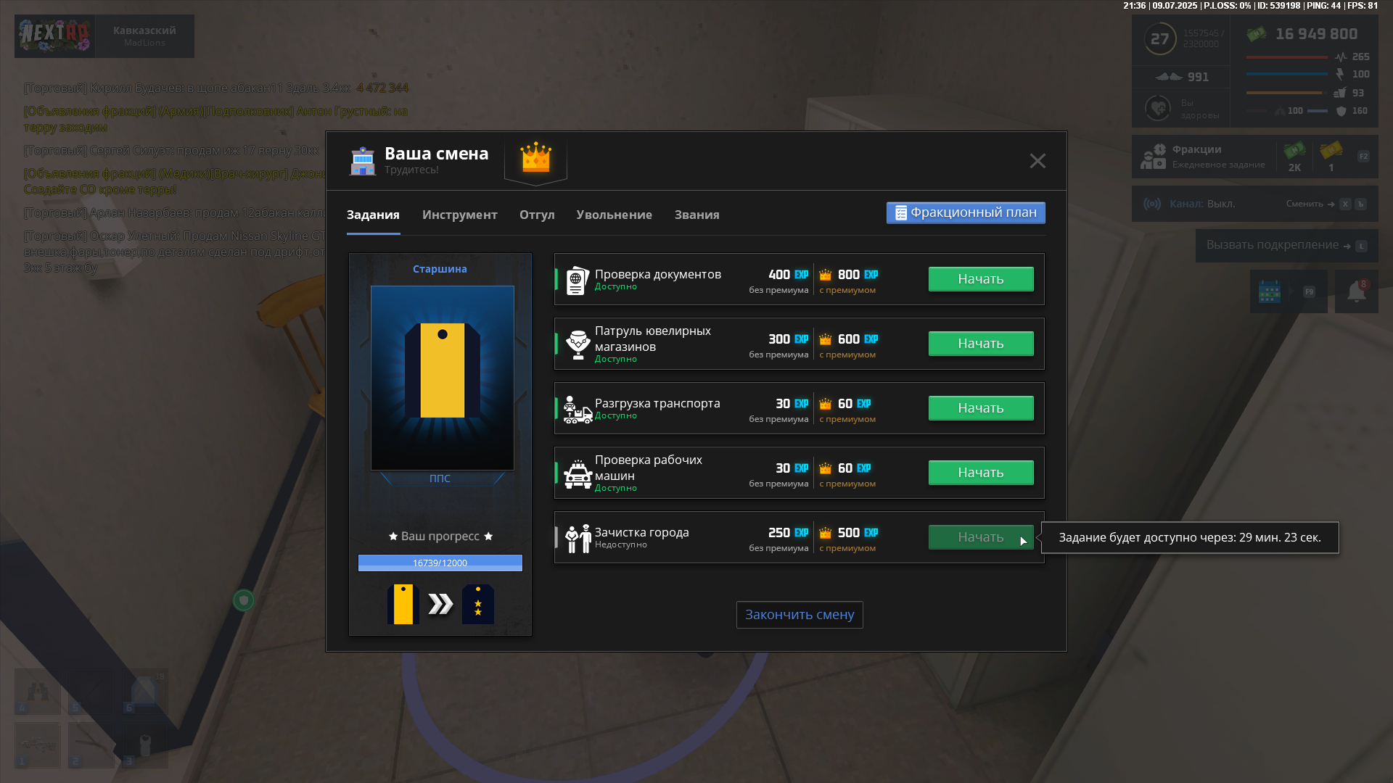Click the NEXT RP logo
The image size is (1393, 783).
tap(54, 36)
